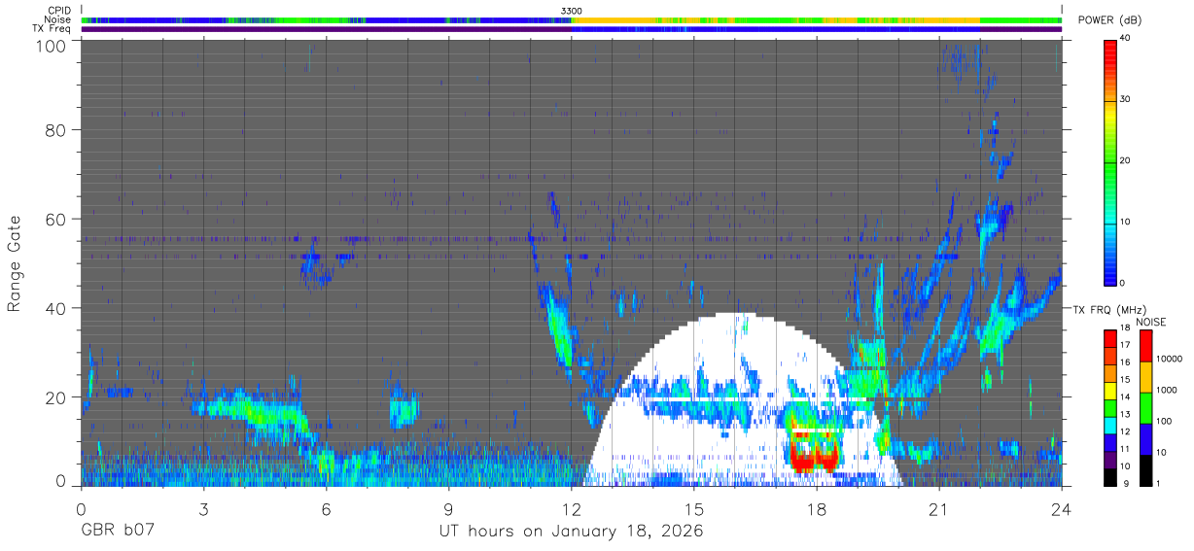Click the red 10000 swatch in NOISE legend
This screenshot has width=1194, height=551.
1145,346
